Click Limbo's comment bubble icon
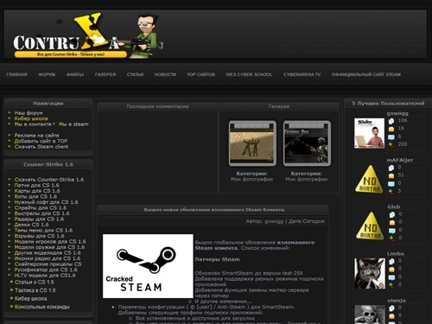Image resolution: width=432 pixels, height=324 pixels. (392, 277)
